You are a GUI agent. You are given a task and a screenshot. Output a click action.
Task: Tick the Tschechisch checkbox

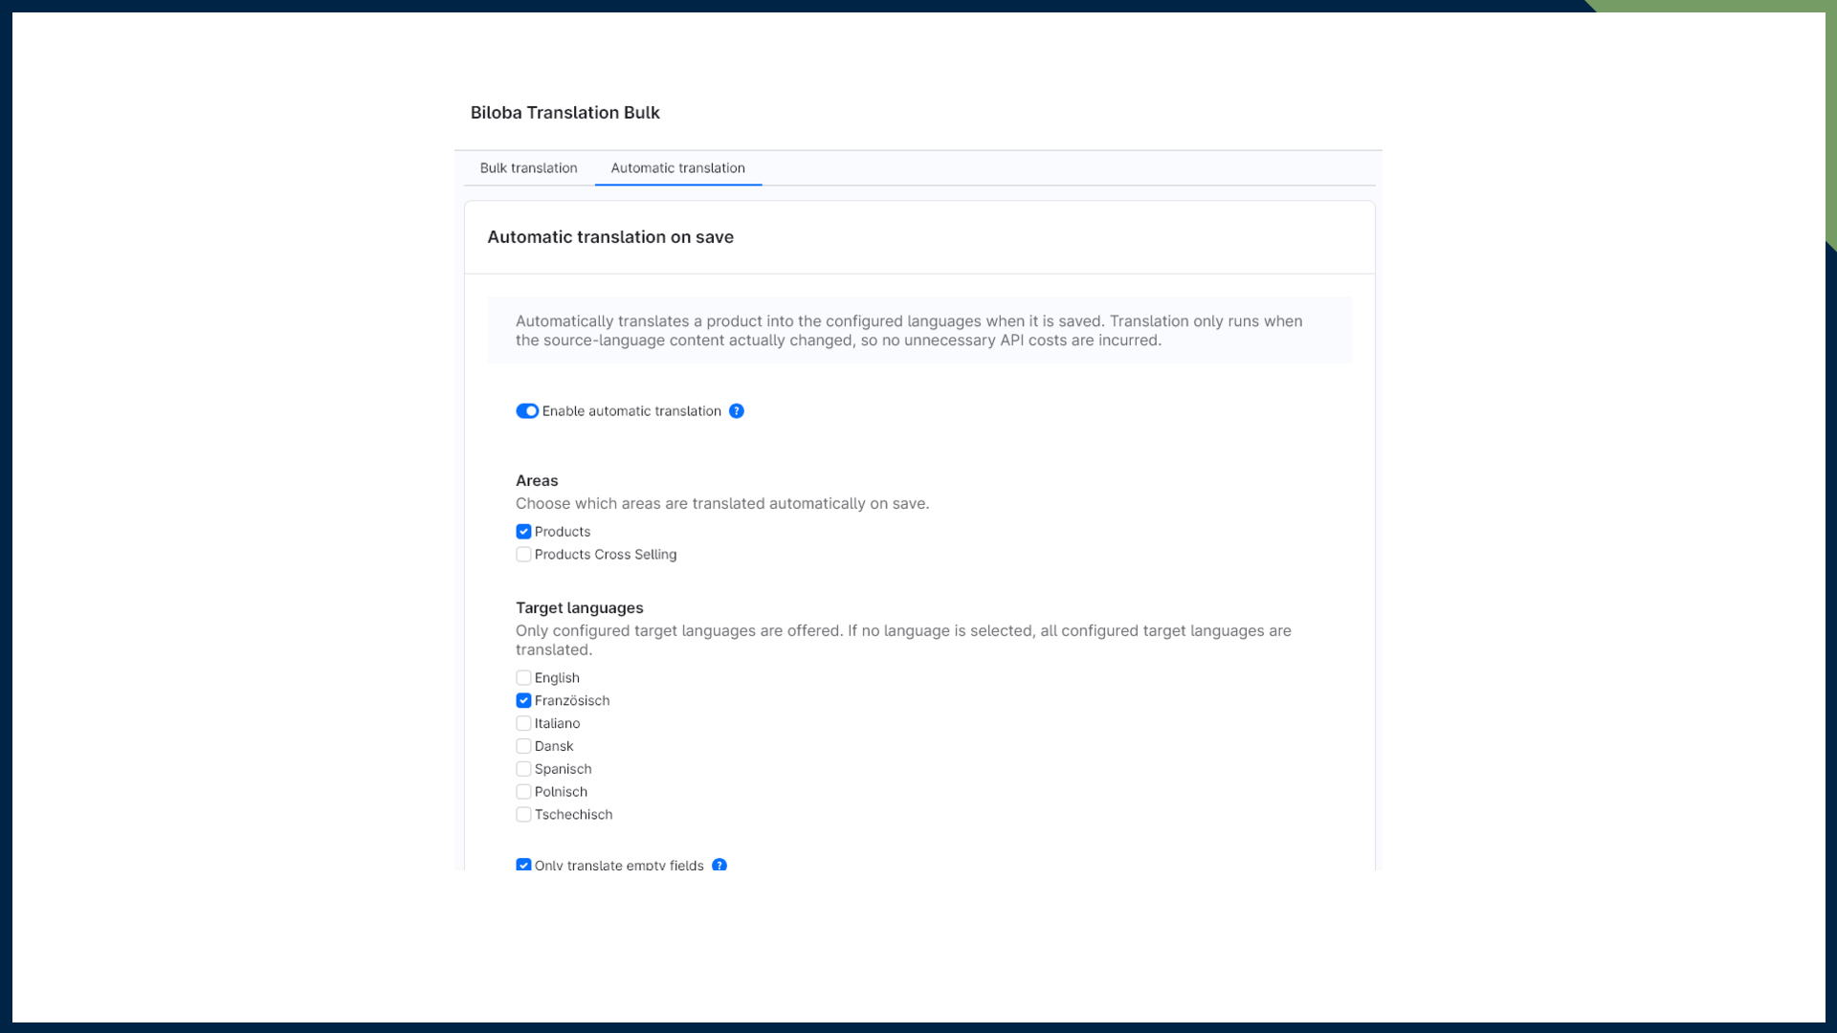523,815
